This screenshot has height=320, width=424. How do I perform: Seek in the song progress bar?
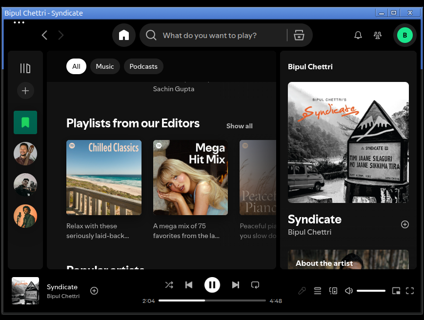(212, 300)
